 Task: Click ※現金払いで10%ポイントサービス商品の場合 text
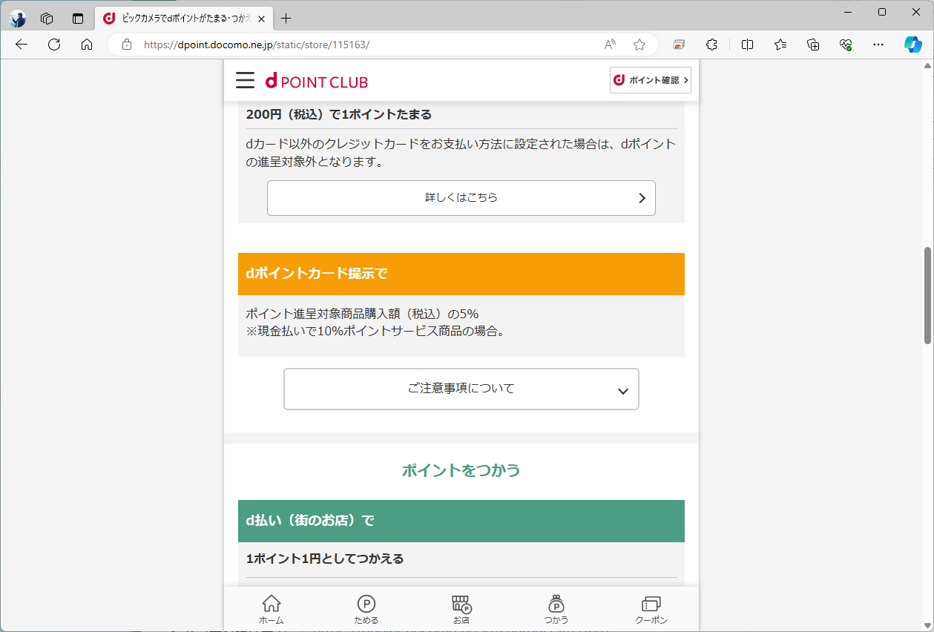[x=375, y=332]
